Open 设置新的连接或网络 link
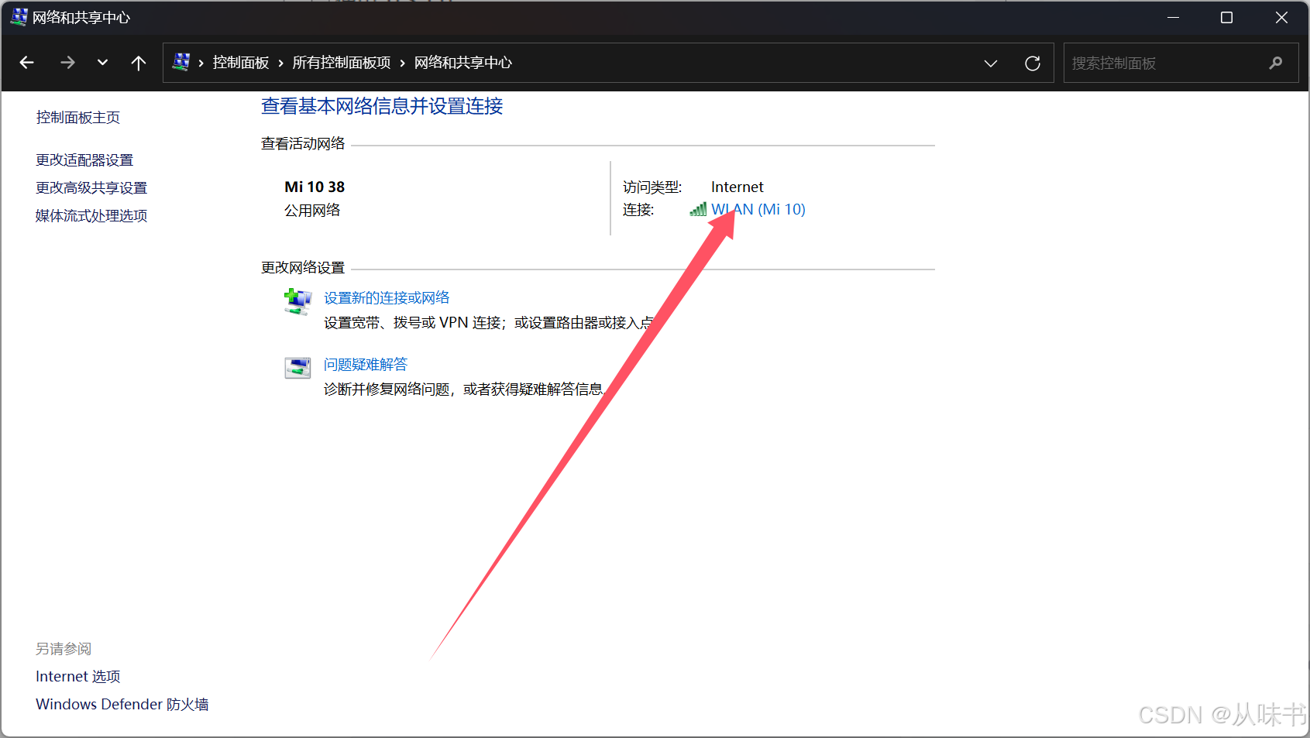Viewport: 1310px width, 738px height. 387,298
